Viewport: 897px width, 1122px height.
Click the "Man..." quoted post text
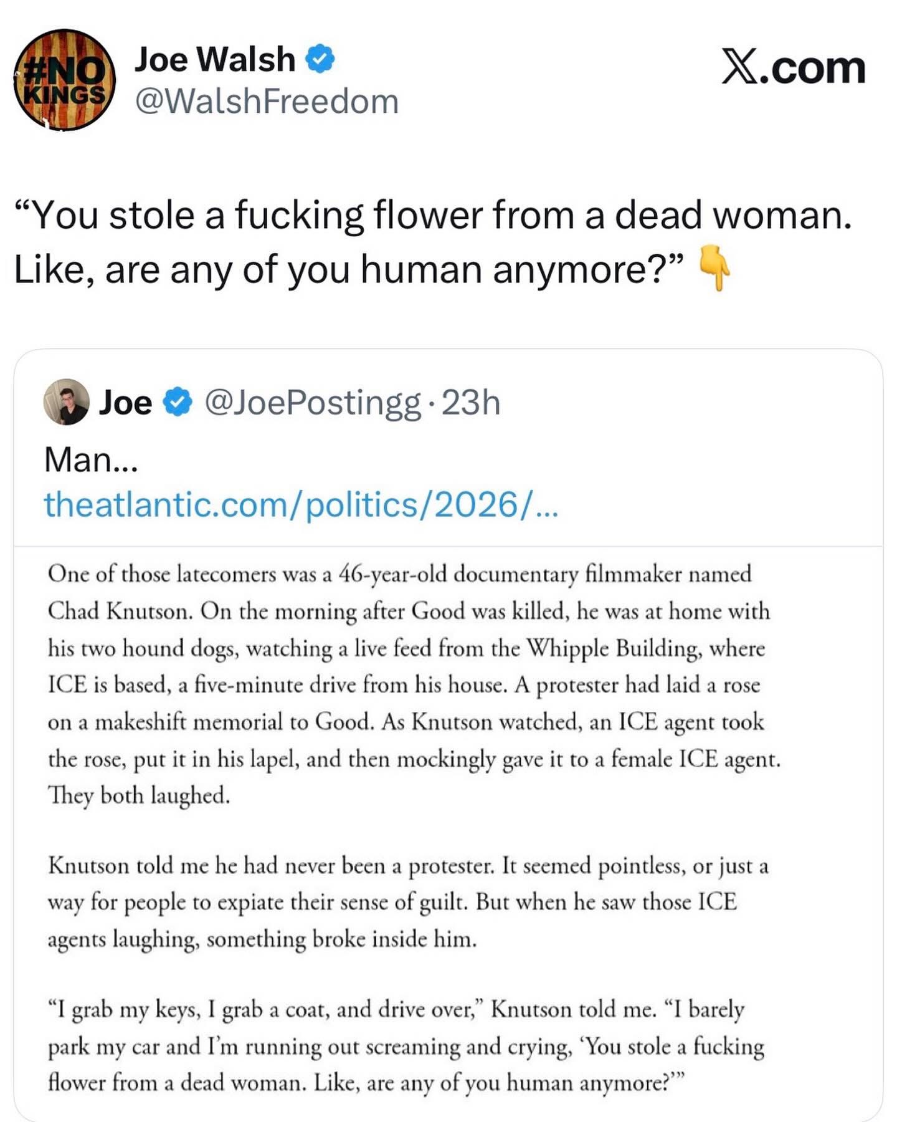[x=91, y=460]
